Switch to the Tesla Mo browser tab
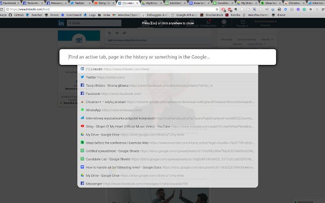This screenshot has width=325, height=203. (32, 3)
